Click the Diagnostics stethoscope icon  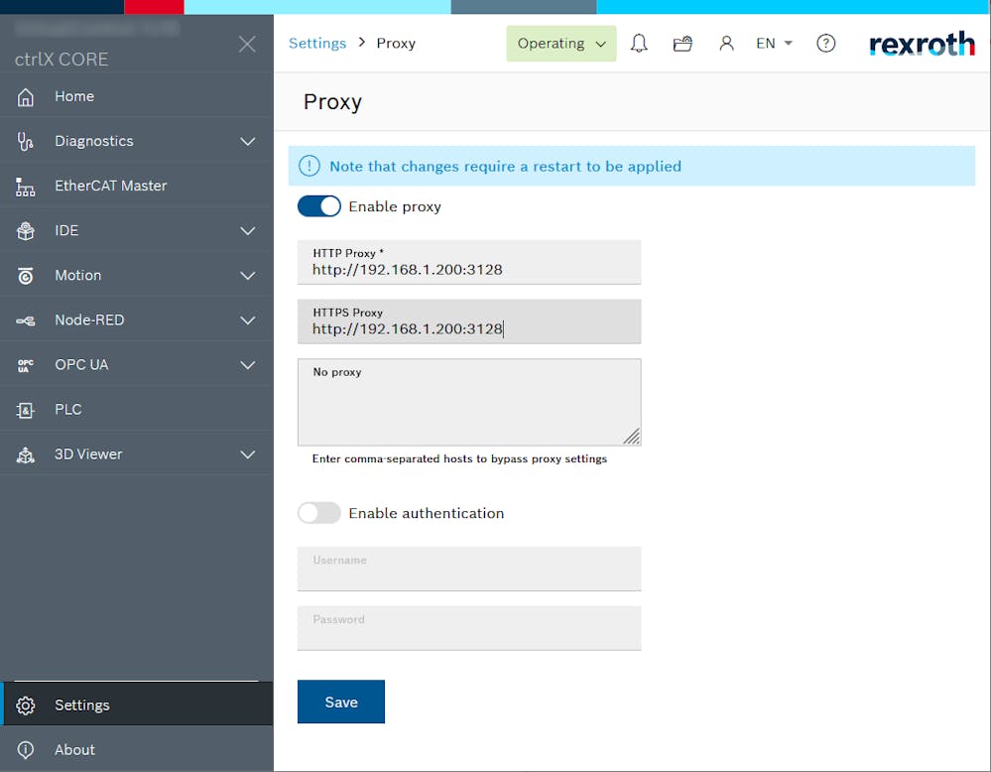pyautogui.click(x=25, y=142)
